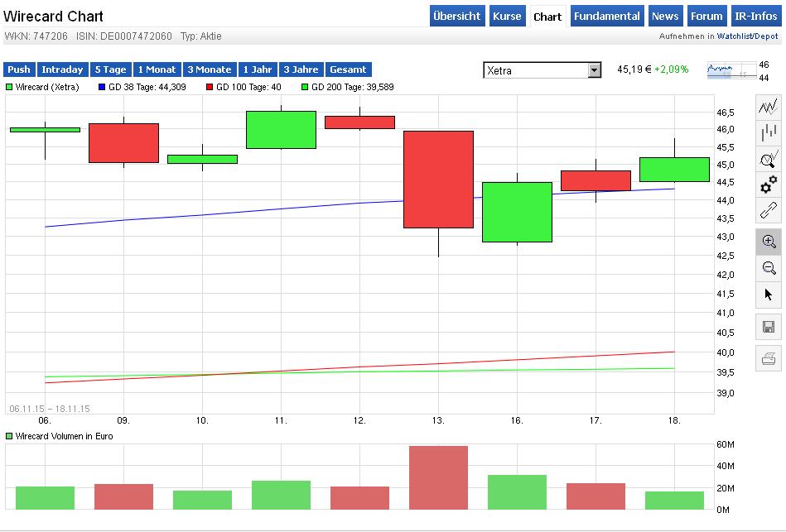The width and height of the screenshot is (786, 532).
Task: Click the Wirecard Volumen in Euro label
Action: point(64,436)
